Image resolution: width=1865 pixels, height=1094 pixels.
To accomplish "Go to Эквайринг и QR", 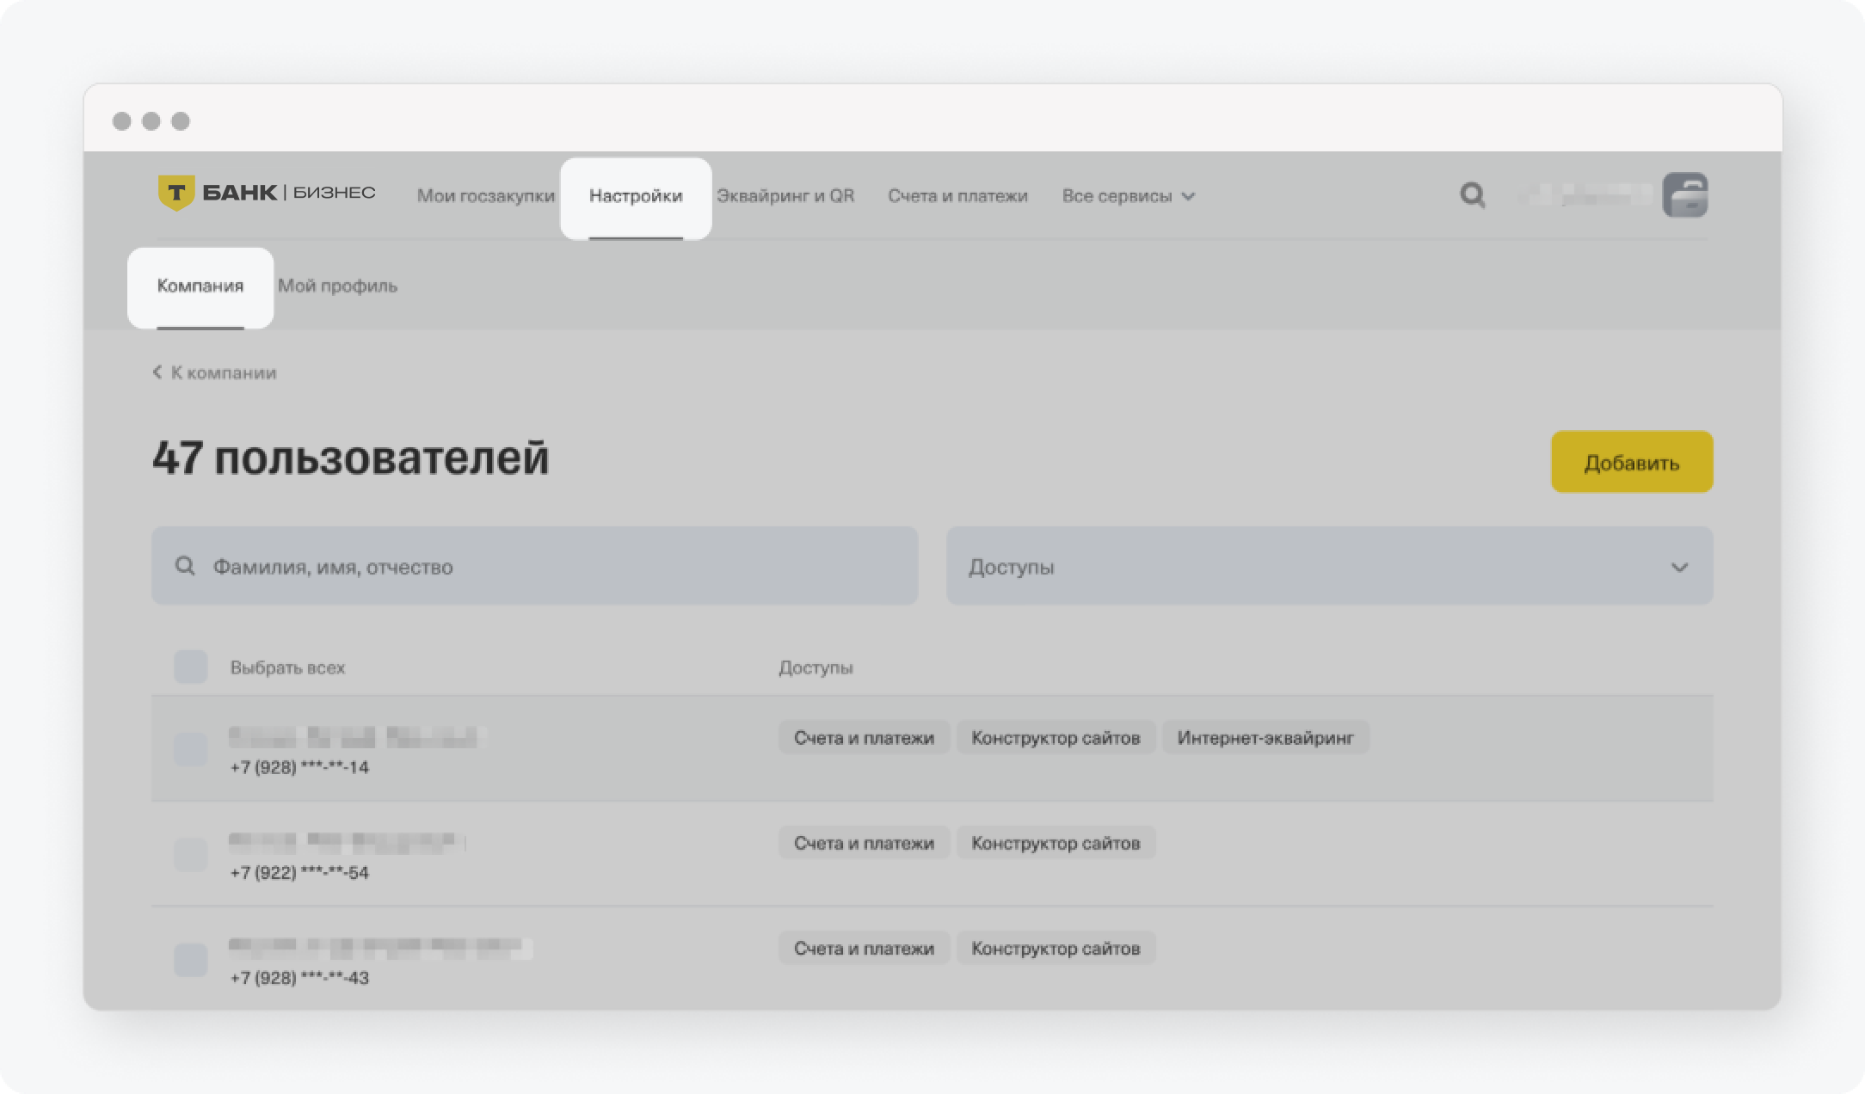I will click(785, 196).
